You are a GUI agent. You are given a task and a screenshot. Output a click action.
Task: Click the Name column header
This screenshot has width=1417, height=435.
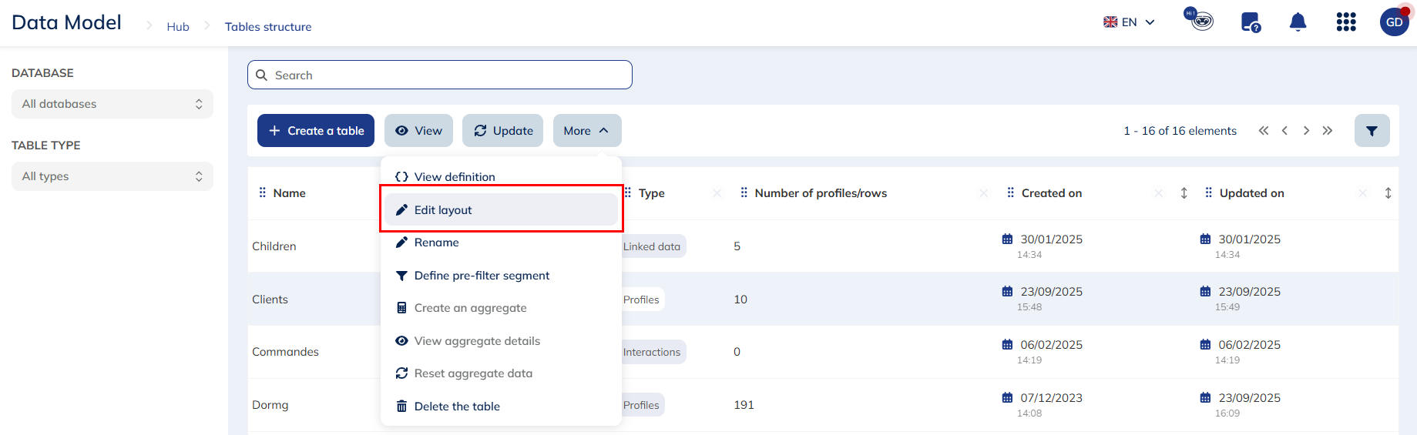coord(290,193)
